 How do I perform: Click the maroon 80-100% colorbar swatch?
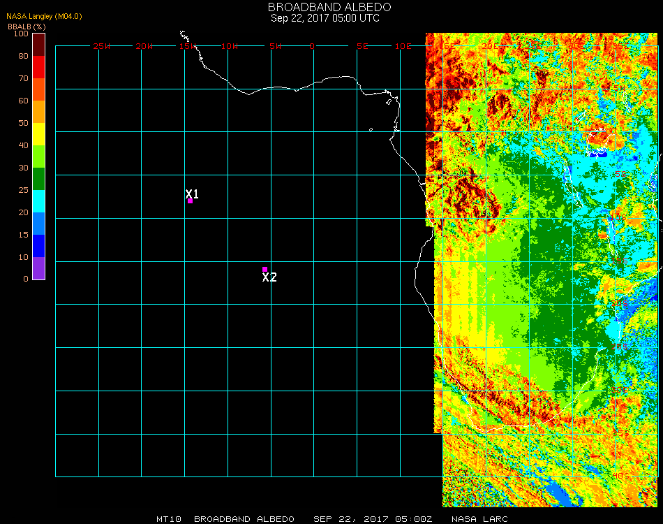39,45
